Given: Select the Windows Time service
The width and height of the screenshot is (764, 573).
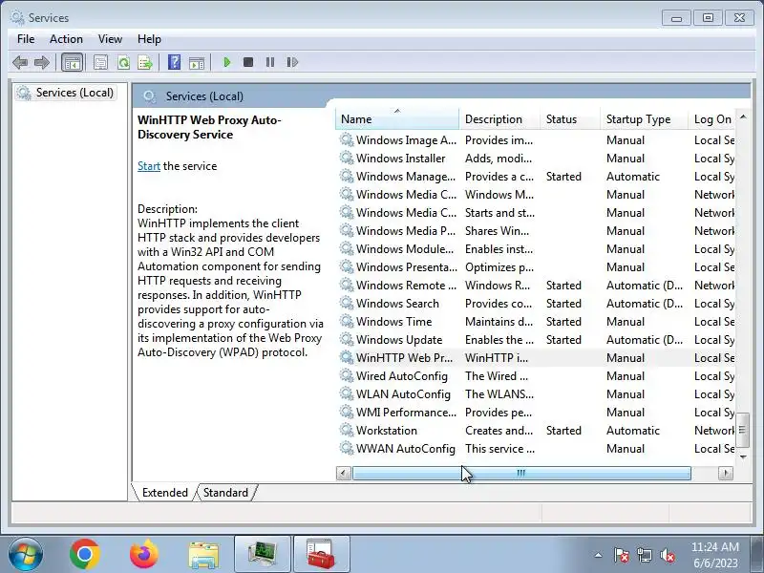Looking at the screenshot, I should coord(536,322).
